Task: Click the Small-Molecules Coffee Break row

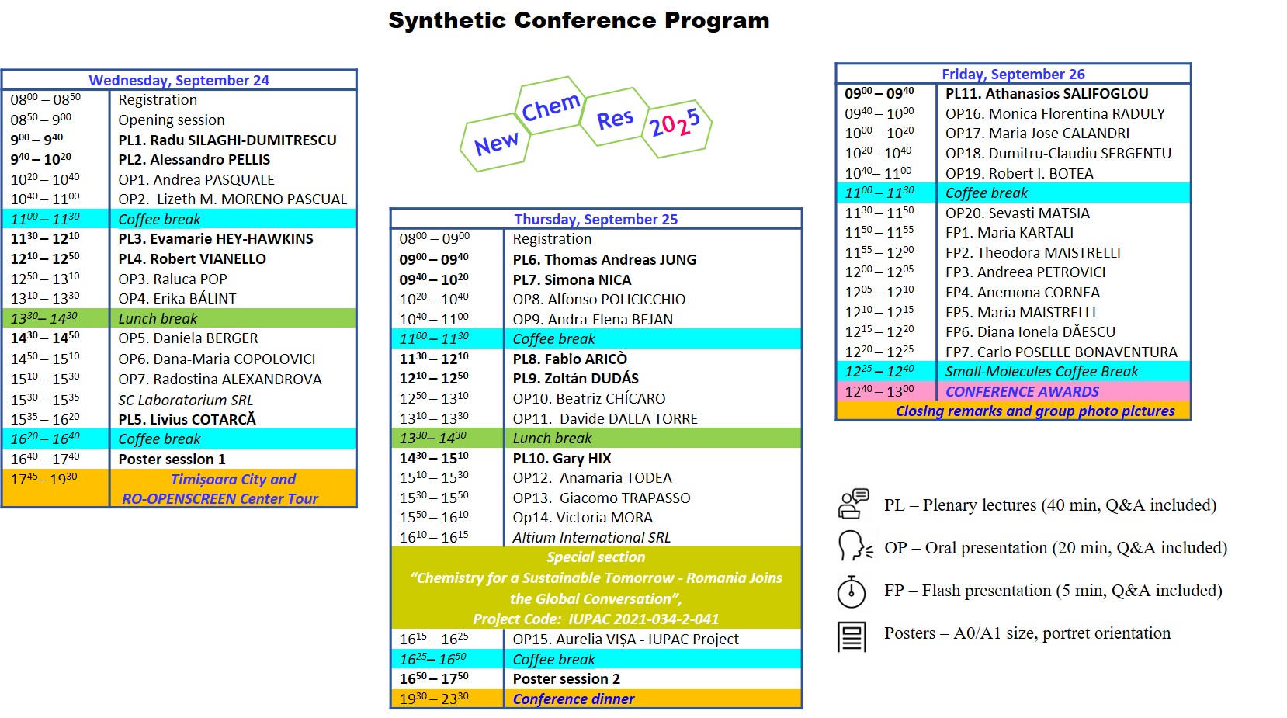Action: (x=1041, y=371)
